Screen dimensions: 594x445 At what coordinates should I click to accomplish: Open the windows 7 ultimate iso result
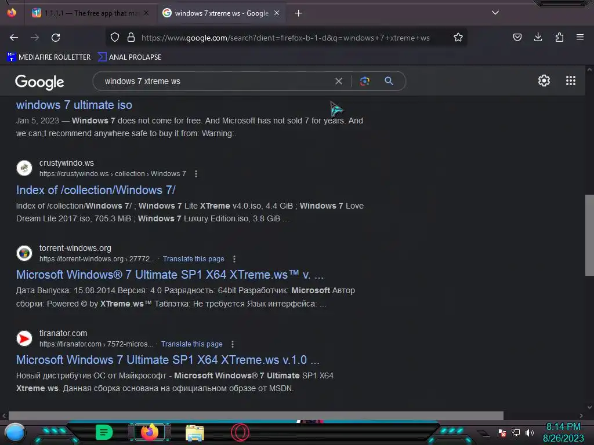pos(74,105)
